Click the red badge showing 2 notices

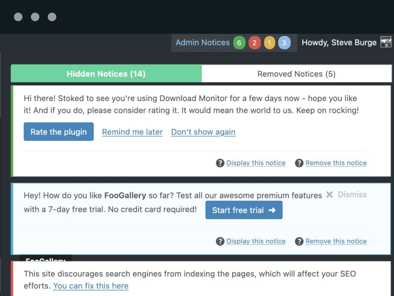tap(254, 43)
